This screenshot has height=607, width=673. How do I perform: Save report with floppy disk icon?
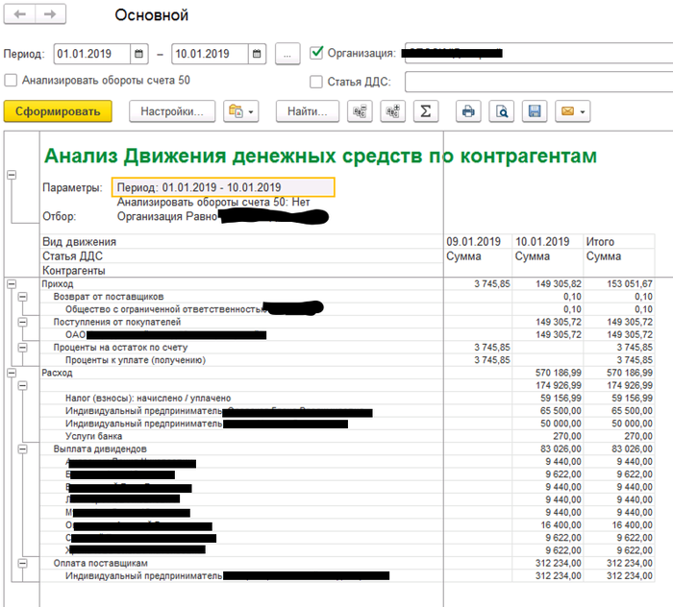click(534, 111)
